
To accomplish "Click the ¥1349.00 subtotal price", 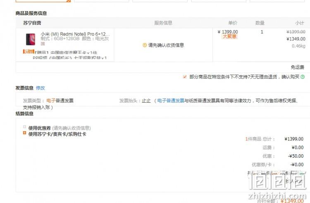I will [x=296, y=39].
